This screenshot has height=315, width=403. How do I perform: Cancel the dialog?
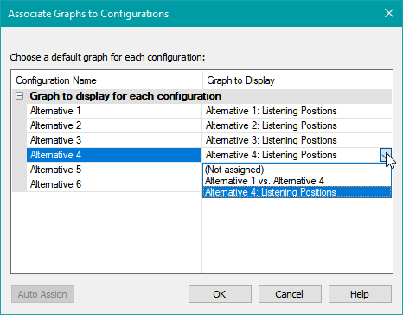[290, 294]
